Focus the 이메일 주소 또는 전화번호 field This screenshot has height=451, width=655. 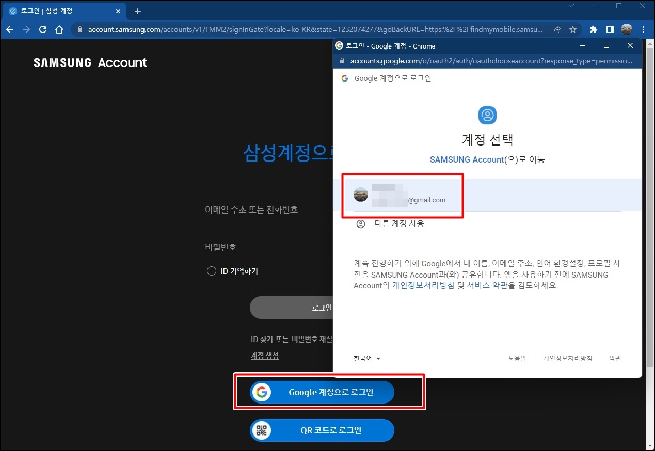click(x=269, y=210)
